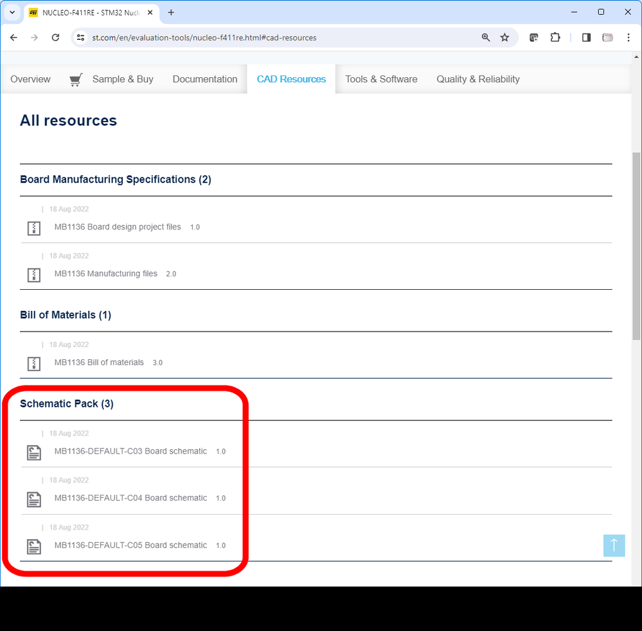Maximize the browser window
Screen dimensions: 642x631
[x=601, y=12]
